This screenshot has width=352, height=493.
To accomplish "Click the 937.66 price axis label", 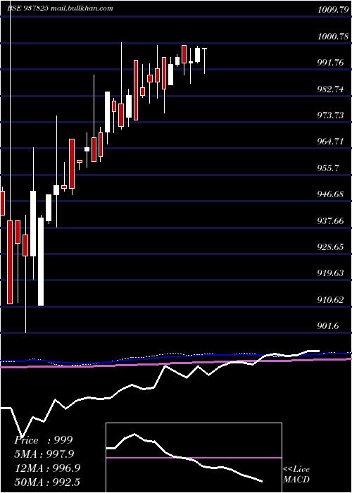I will [x=330, y=221].
